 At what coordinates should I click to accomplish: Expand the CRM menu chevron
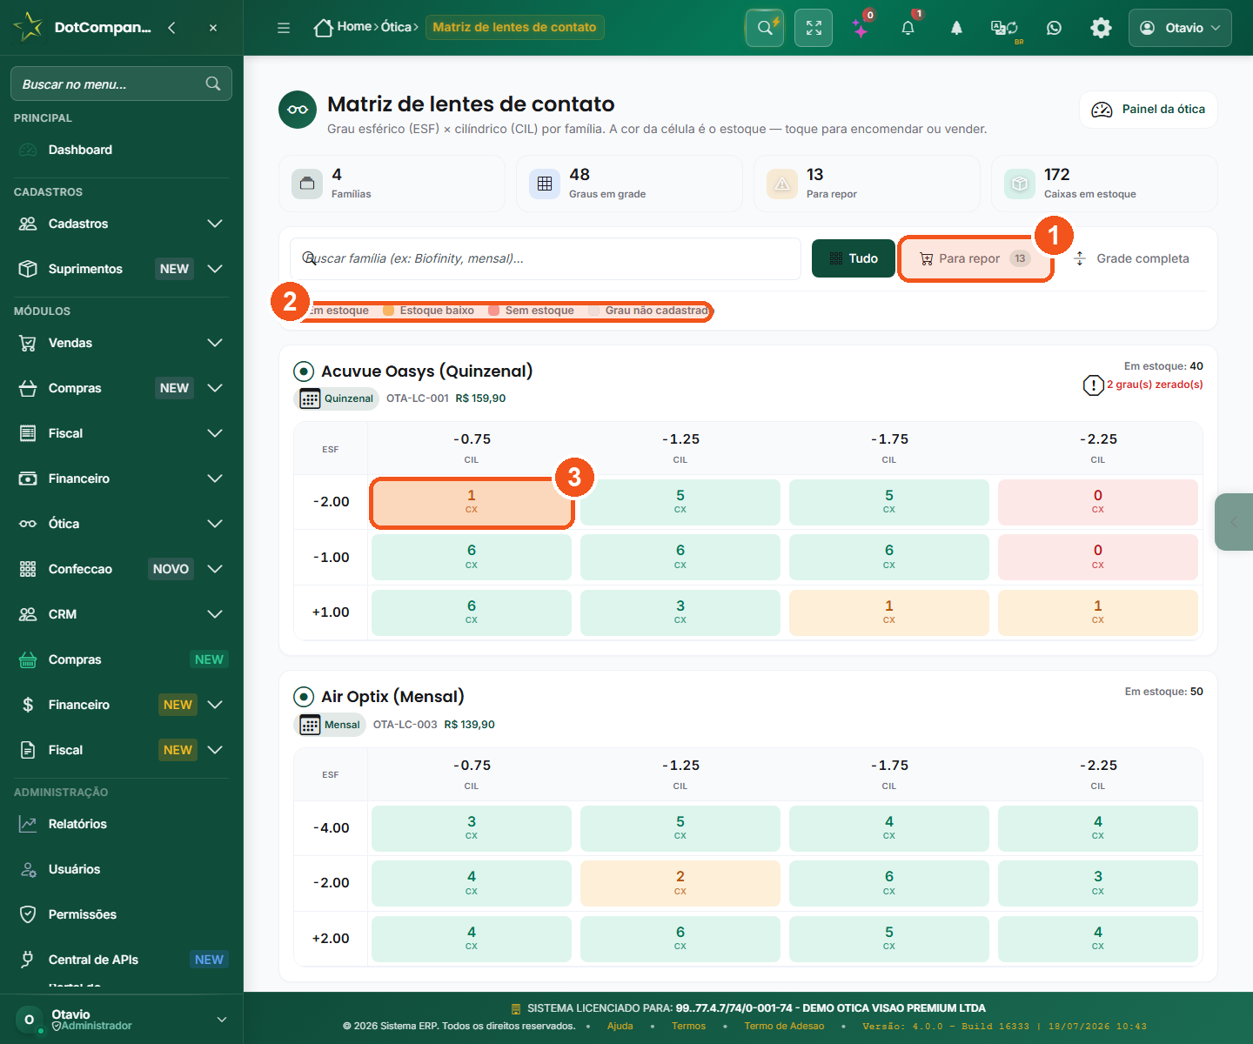(x=215, y=614)
